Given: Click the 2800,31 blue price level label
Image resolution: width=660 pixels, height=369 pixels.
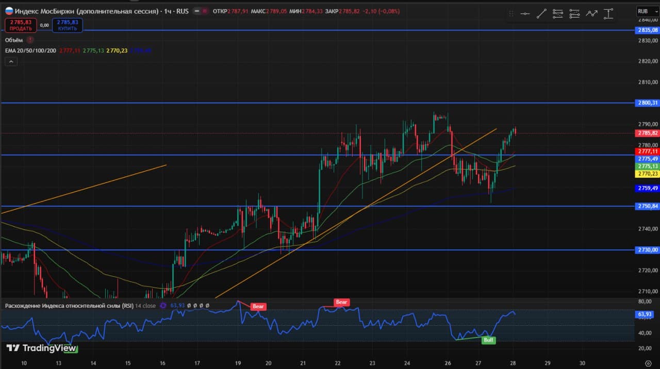Looking at the screenshot, I should (648, 103).
